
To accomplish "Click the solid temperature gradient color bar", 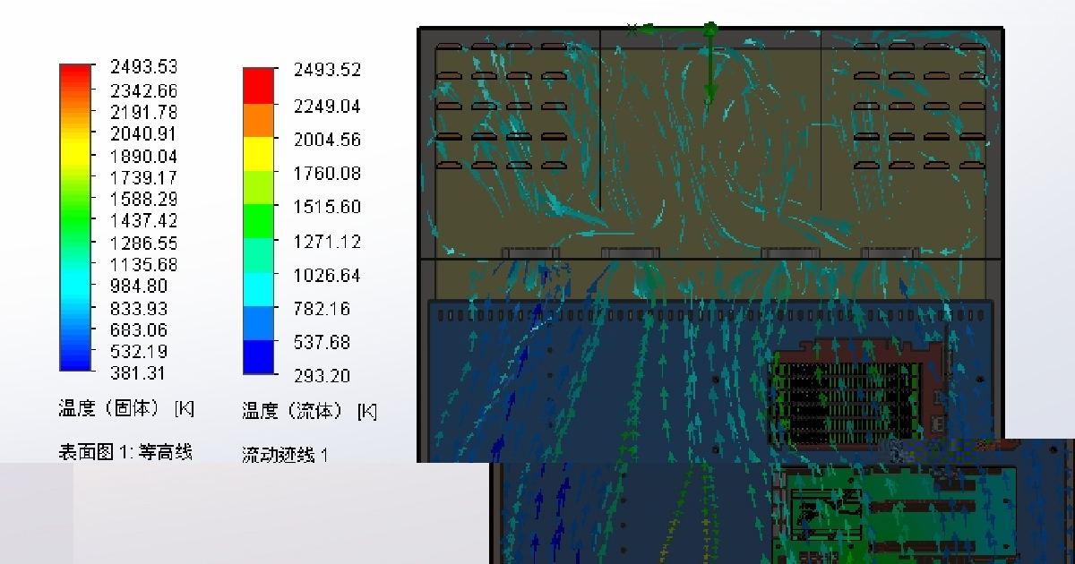I will [75, 218].
